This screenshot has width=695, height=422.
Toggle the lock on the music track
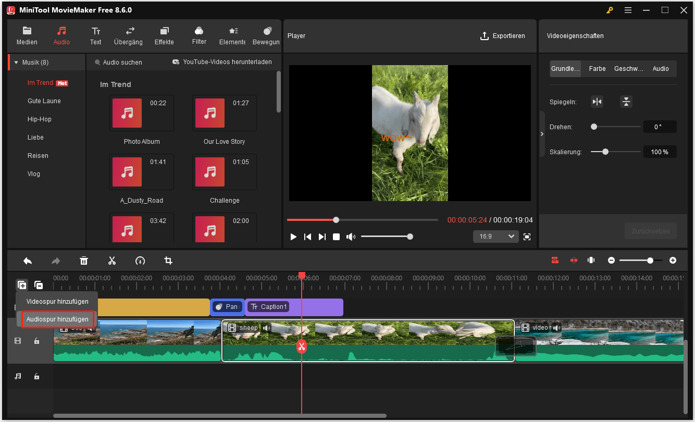coord(36,376)
